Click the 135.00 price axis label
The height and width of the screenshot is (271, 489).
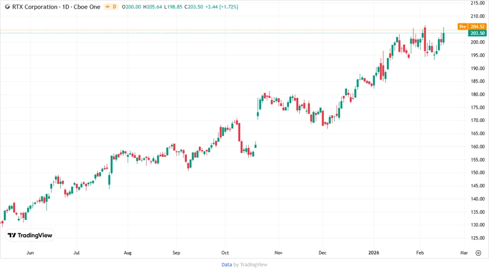pyautogui.click(x=478, y=212)
